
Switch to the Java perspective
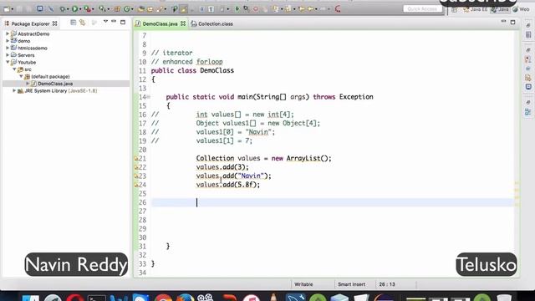(x=499, y=9)
